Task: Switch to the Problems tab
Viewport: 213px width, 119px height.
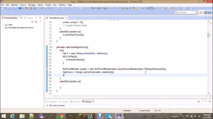Action: click(x=51, y=102)
